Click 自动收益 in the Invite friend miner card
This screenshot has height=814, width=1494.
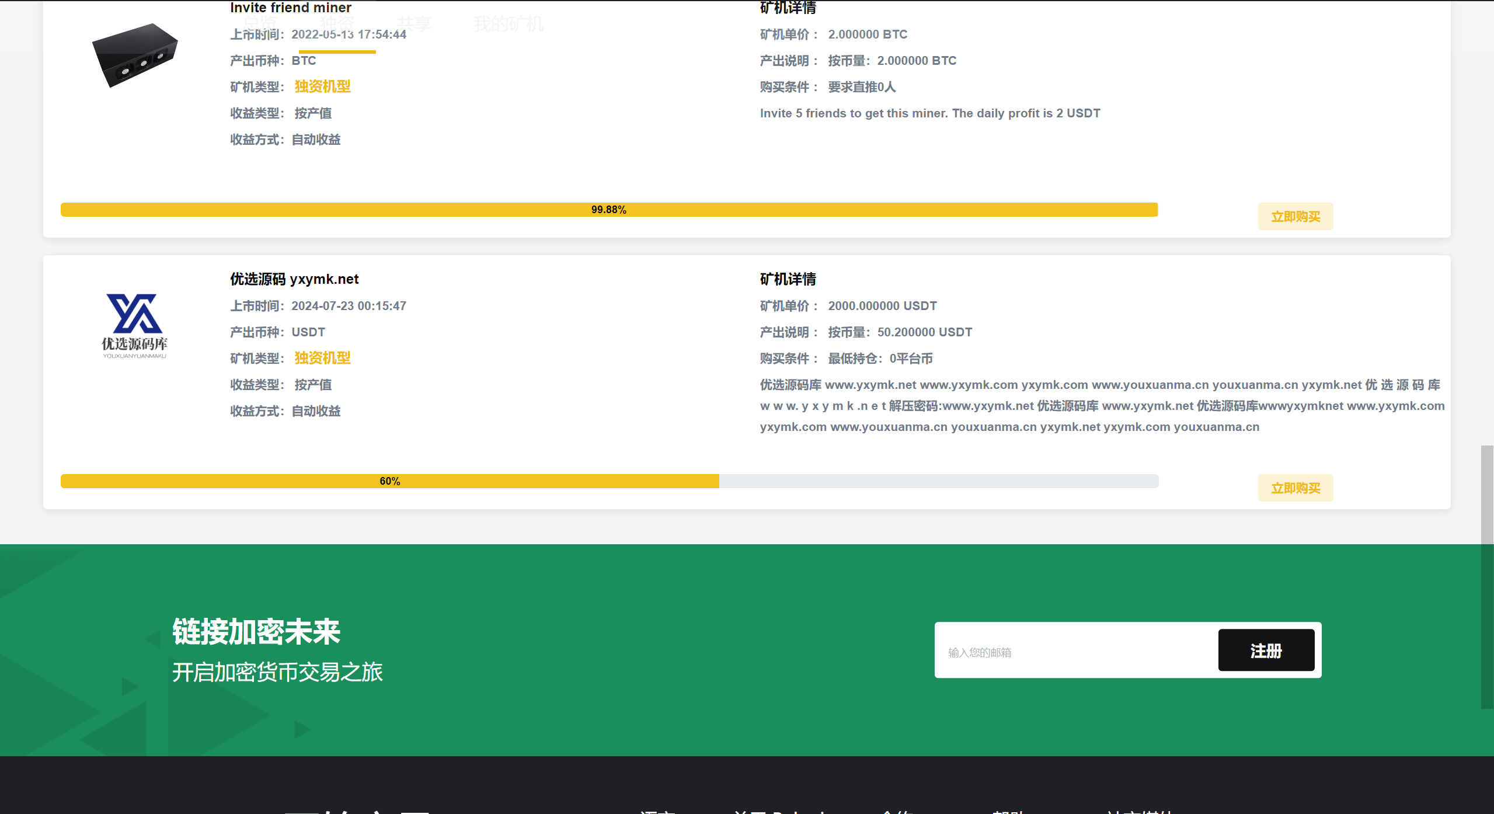[316, 140]
